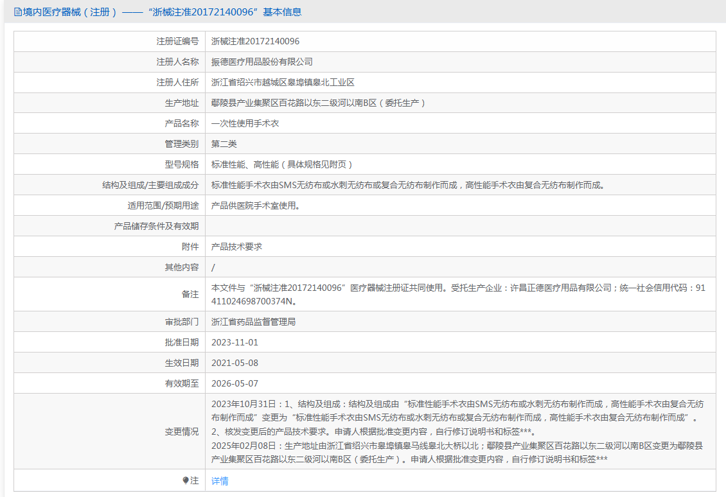Select production address 鄢陵县产业集聚区百花路 value
Viewport: 726px width, 497px height.
(x=319, y=103)
